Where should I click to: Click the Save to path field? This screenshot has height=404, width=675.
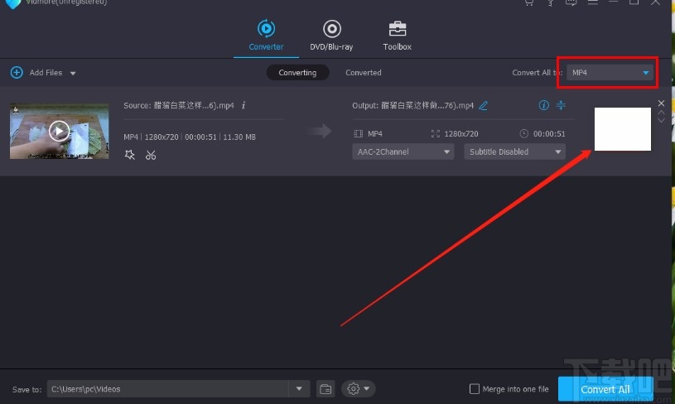click(168, 389)
